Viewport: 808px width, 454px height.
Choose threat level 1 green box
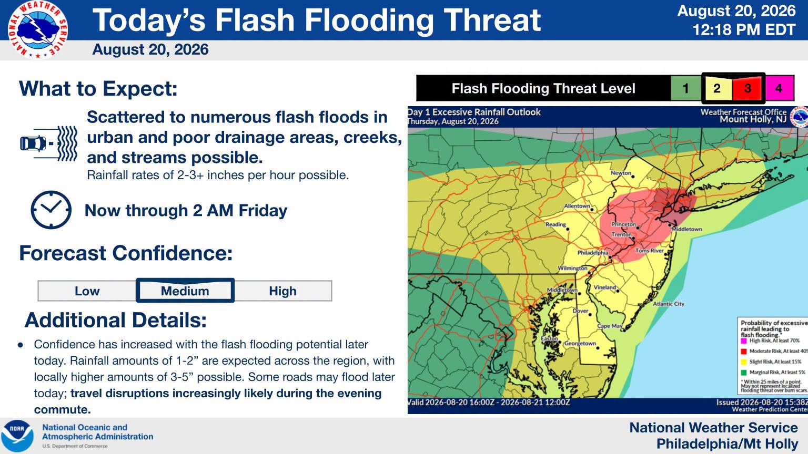(x=685, y=88)
